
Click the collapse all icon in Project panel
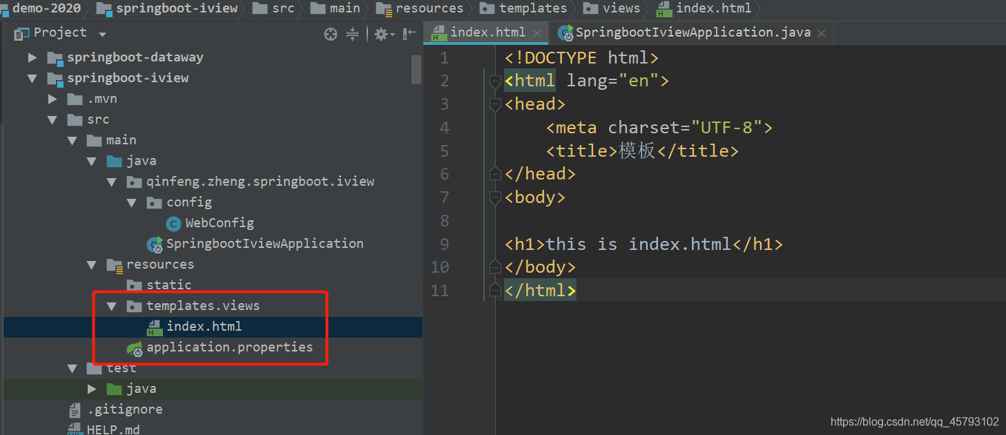tap(353, 34)
